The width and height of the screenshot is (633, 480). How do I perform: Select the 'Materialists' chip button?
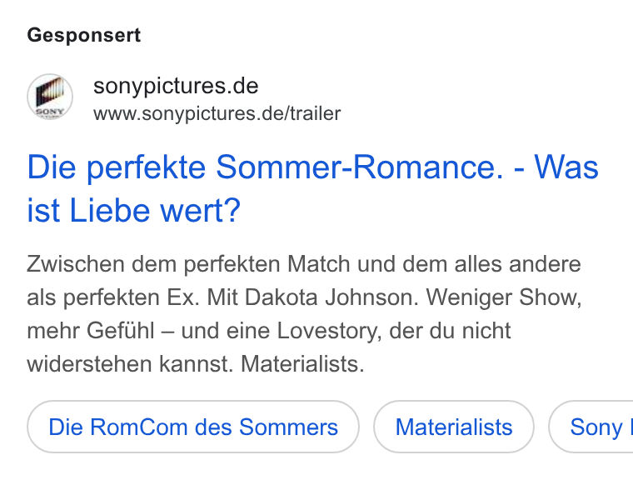click(454, 427)
